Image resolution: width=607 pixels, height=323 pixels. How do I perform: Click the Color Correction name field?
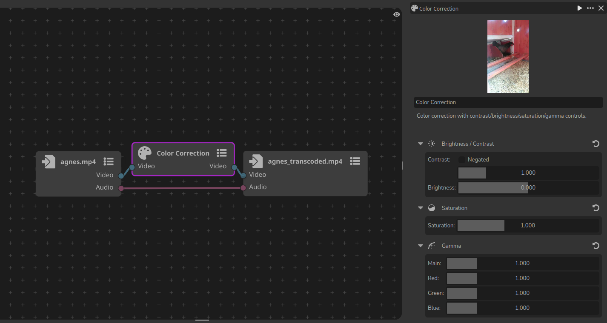(508, 102)
